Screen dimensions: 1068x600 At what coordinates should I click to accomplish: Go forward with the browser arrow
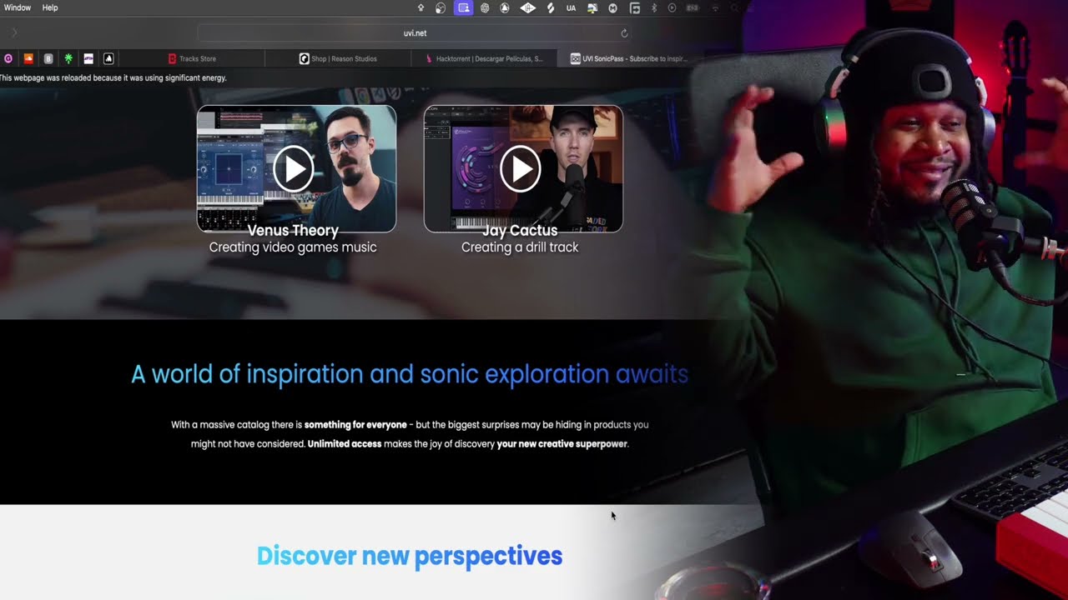point(14,33)
